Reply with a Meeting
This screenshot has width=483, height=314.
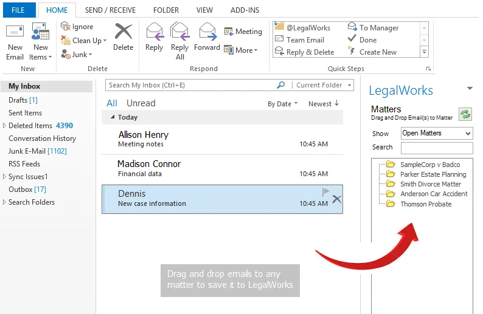[243, 32]
